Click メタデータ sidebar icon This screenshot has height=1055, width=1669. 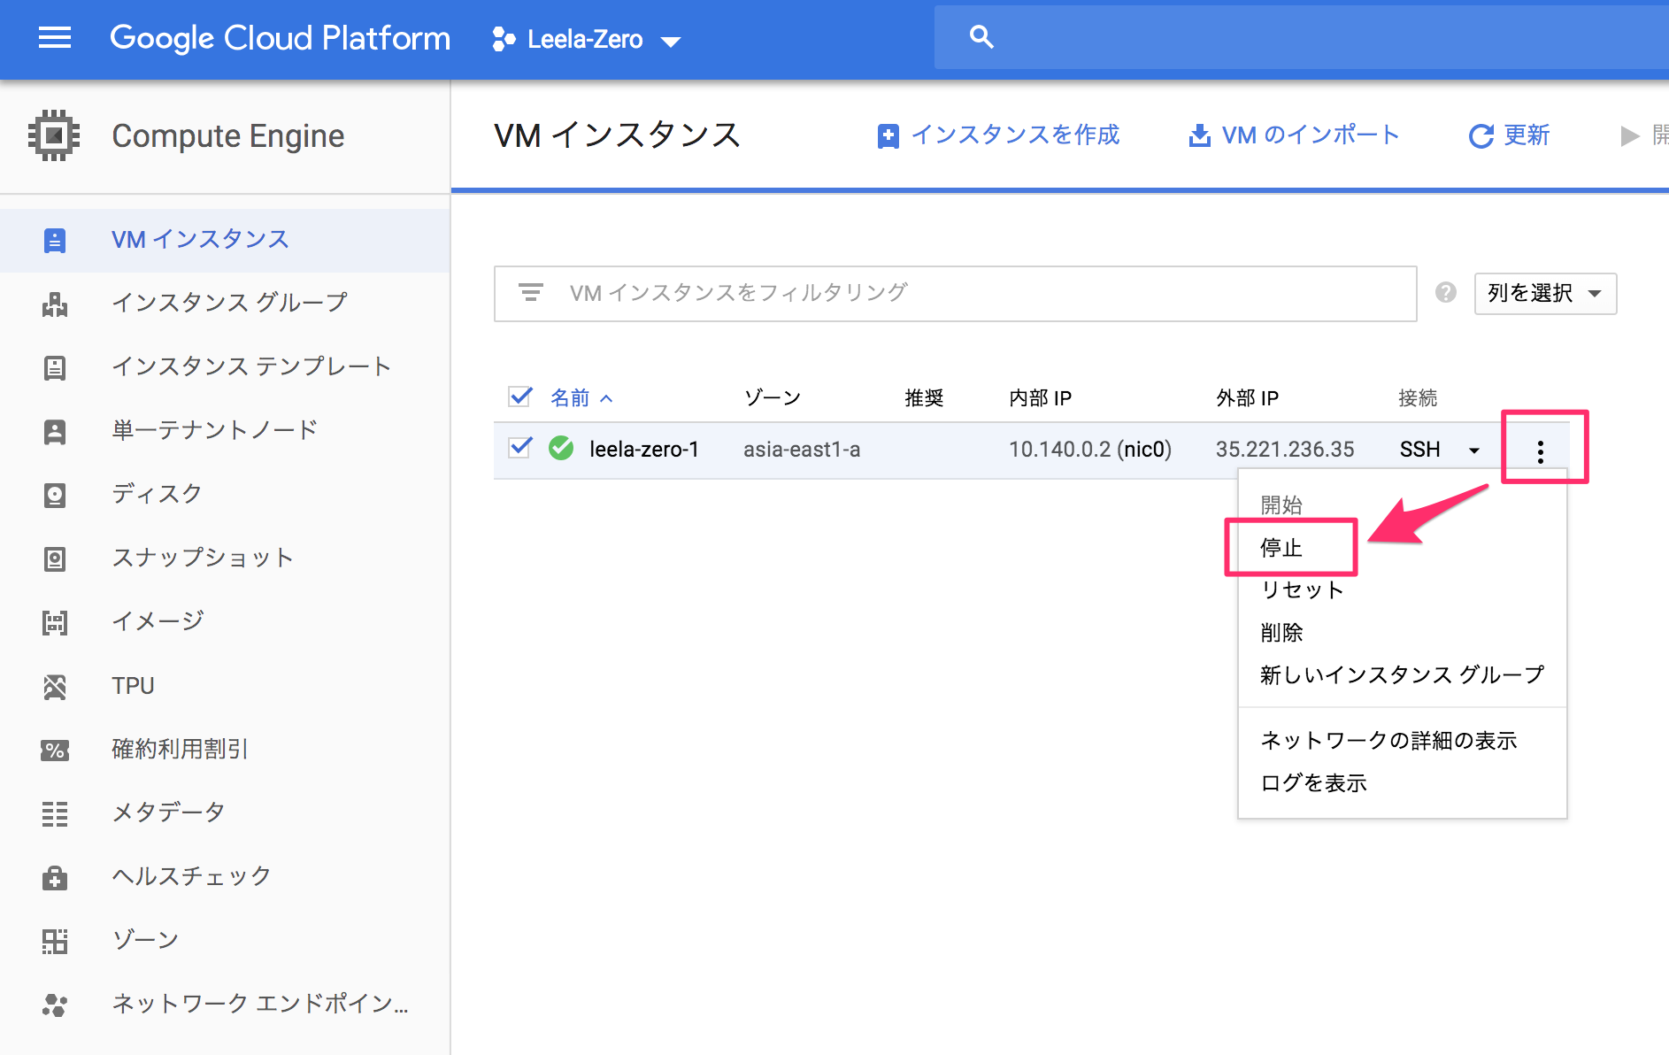pos(55,814)
